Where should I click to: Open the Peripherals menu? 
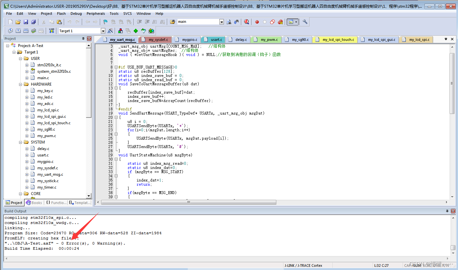(x=96, y=14)
